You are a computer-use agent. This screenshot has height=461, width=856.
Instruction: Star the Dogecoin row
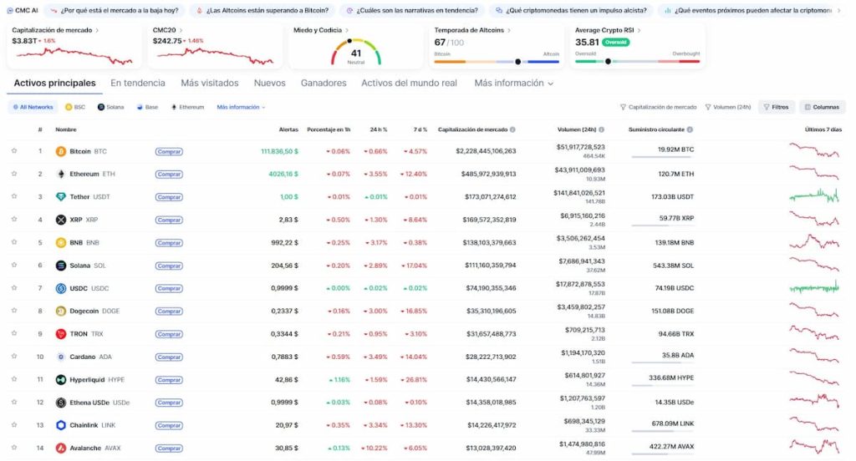pyautogui.click(x=14, y=311)
